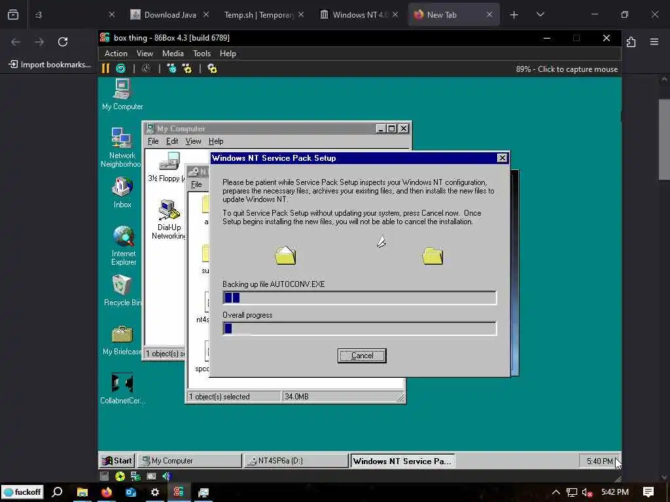This screenshot has width=670, height=502.
Task: Select the Internet Explorer desktop icon
Action: point(124,246)
